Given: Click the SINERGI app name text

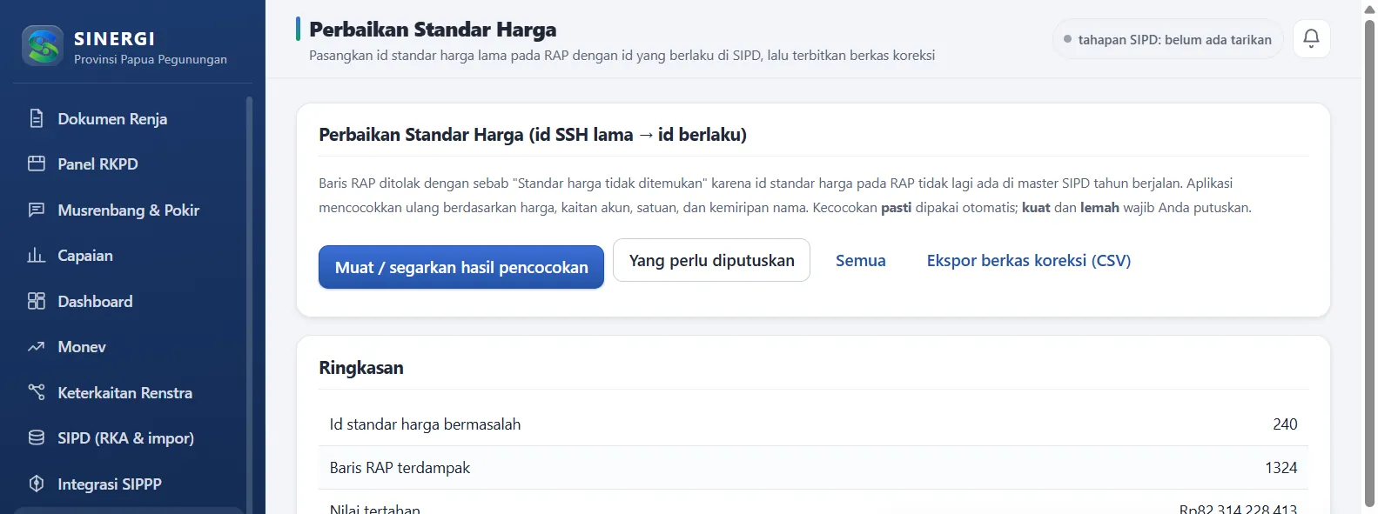Looking at the screenshot, I should [x=114, y=38].
